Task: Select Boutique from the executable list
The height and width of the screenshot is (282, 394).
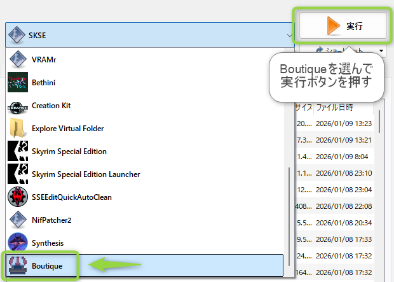Action: [x=48, y=265]
